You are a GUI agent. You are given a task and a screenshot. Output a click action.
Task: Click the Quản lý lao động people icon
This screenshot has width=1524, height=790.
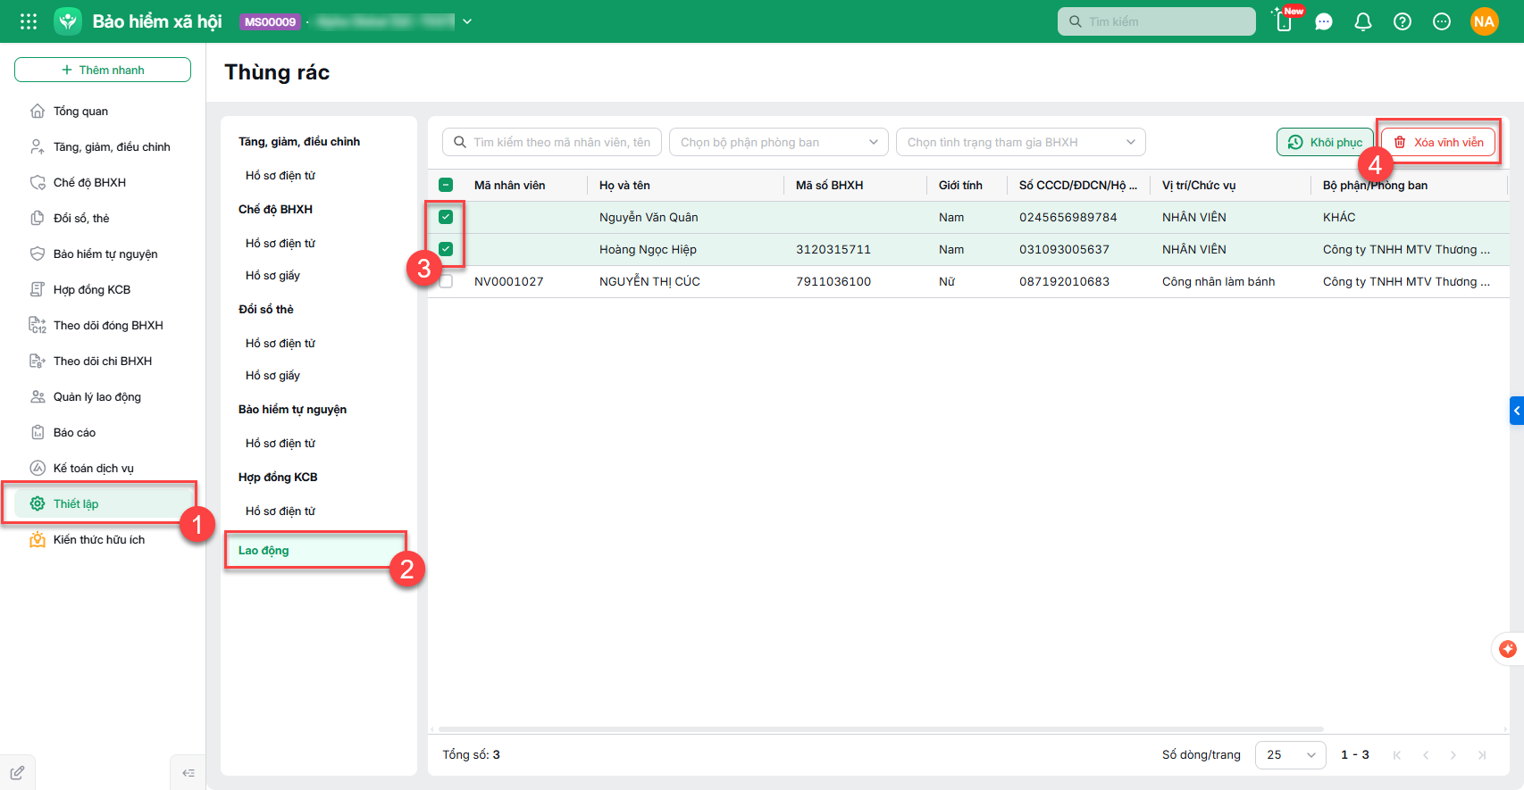click(x=38, y=396)
